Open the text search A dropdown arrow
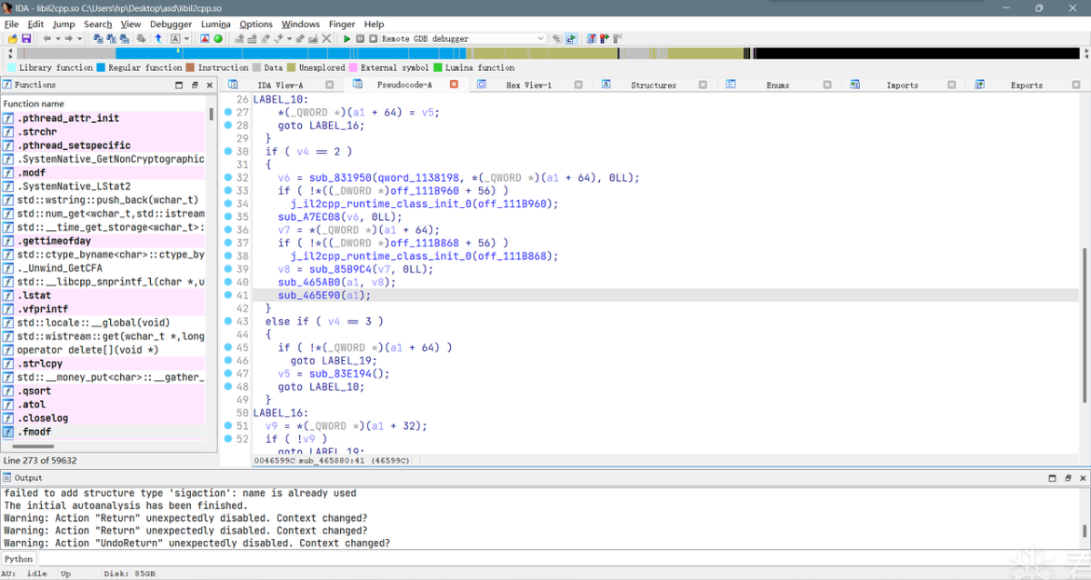The height and width of the screenshot is (580, 1091). [x=186, y=38]
